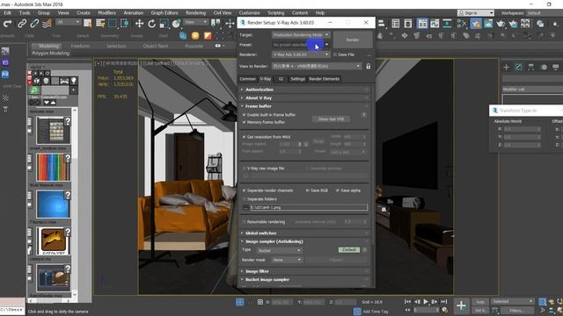
Task: Open the Rendering menu
Action: tap(195, 12)
